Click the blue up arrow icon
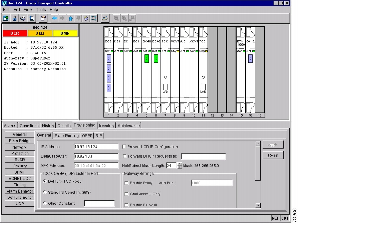Image resolution: width=379 pixels, height=239 pixels. click(70, 18)
